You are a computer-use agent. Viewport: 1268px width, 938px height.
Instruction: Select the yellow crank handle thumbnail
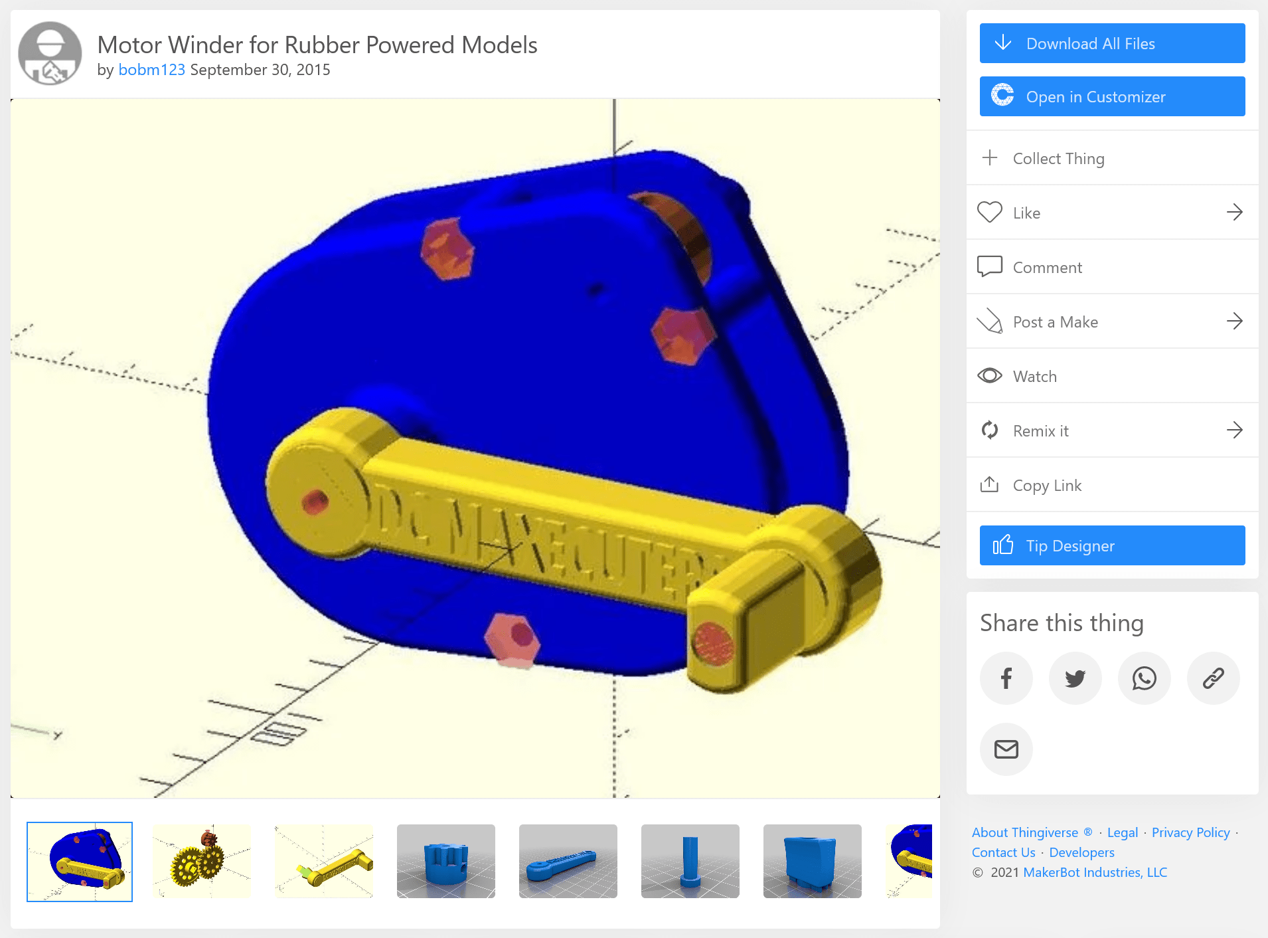324,862
